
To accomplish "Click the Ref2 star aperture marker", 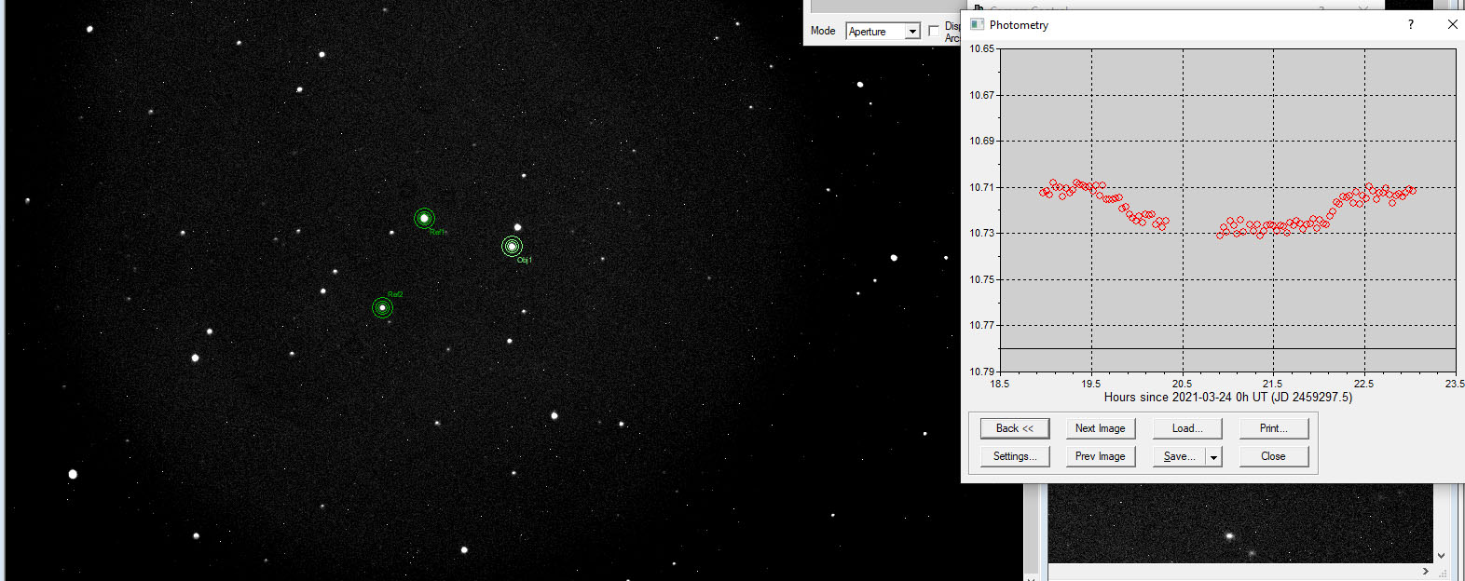I will pos(382,308).
